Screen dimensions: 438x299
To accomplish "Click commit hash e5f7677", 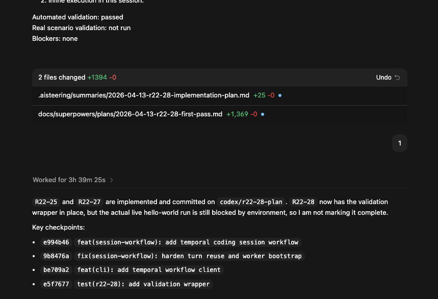I will click(56, 284).
